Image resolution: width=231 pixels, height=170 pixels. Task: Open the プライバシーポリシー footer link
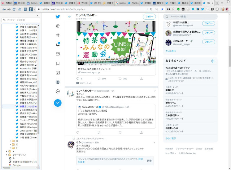pyautogui.click(x=184, y=149)
